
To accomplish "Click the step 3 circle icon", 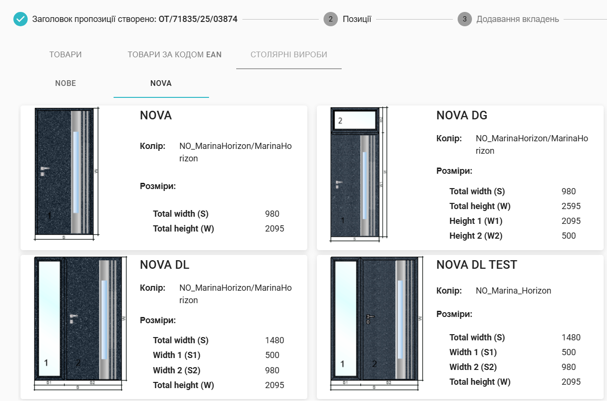I will tap(464, 20).
